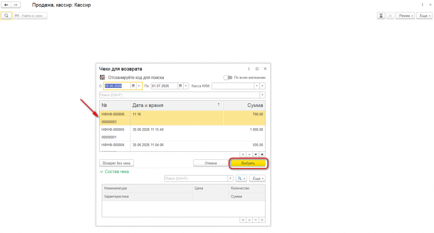Jump to last row in 'Состав чека' table

262,220
